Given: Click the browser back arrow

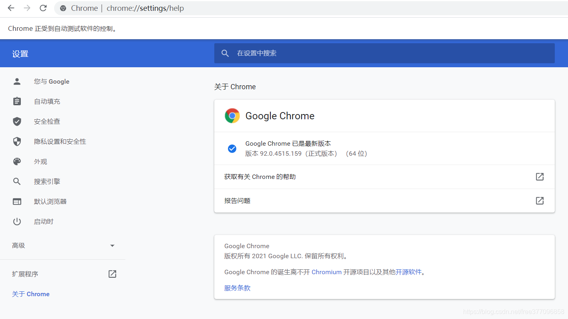Looking at the screenshot, I should tap(11, 8).
